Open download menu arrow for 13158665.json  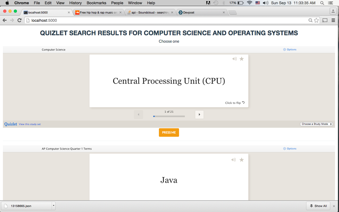(53, 206)
